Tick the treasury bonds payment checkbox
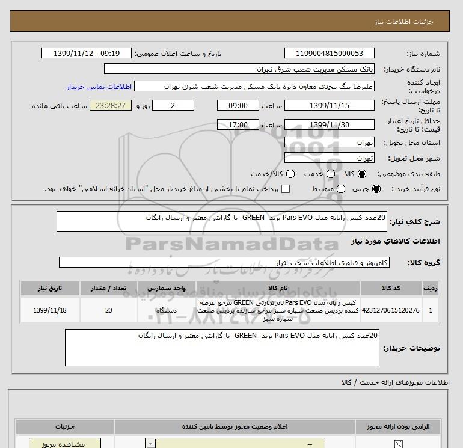This screenshot has height=448, width=463. pos(286,189)
